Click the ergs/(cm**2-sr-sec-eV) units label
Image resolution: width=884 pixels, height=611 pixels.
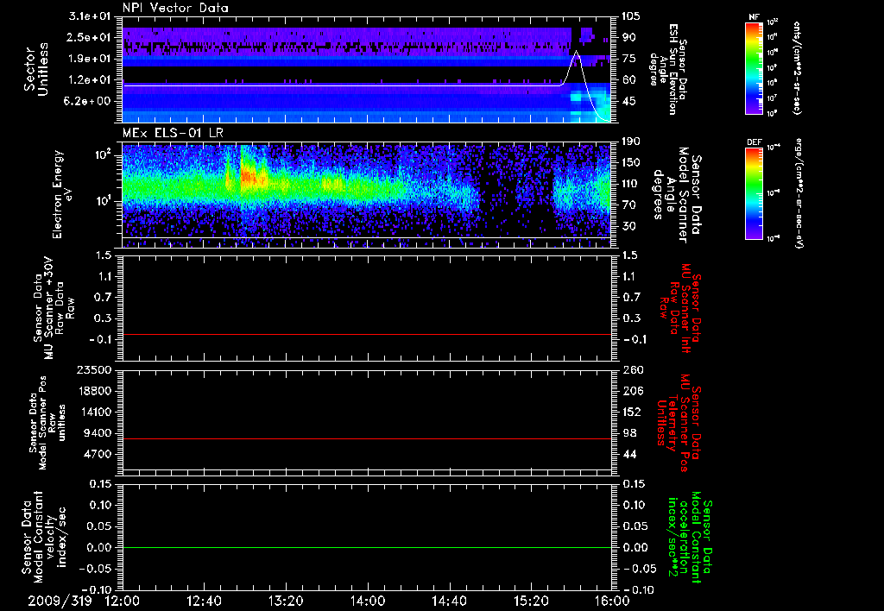(x=799, y=193)
